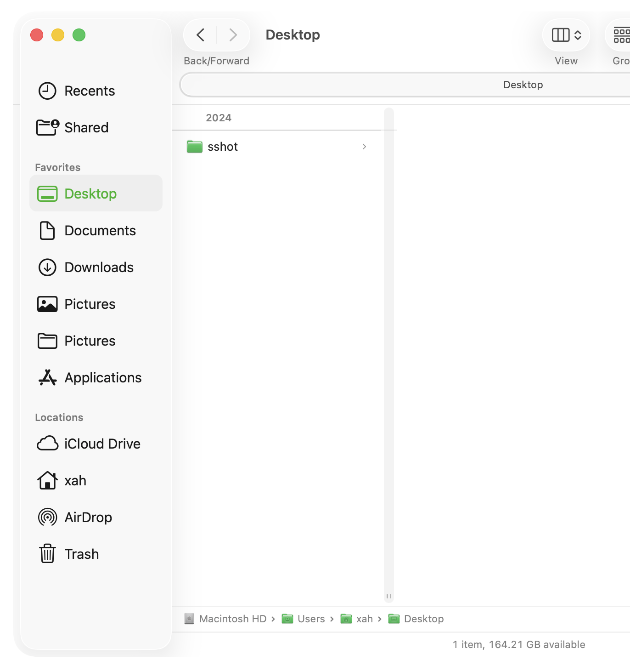
Task: Expand sshot folder using its chevron
Action: pyautogui.click(x=364, y=147)
